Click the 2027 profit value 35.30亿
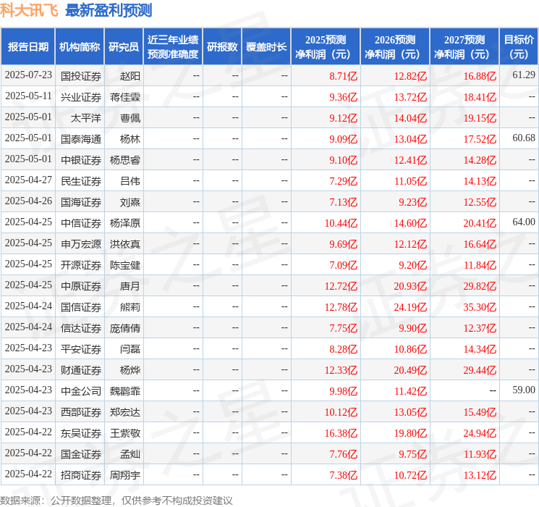539x507 pixels. 480,307
